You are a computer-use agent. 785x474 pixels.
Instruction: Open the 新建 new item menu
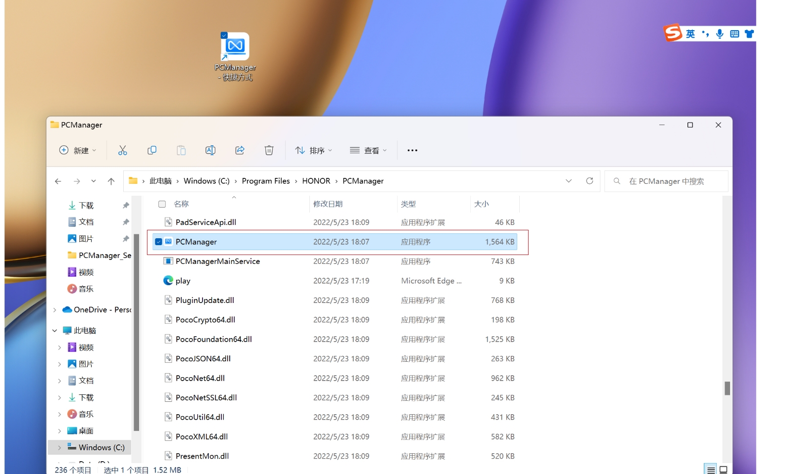point(78,150)
